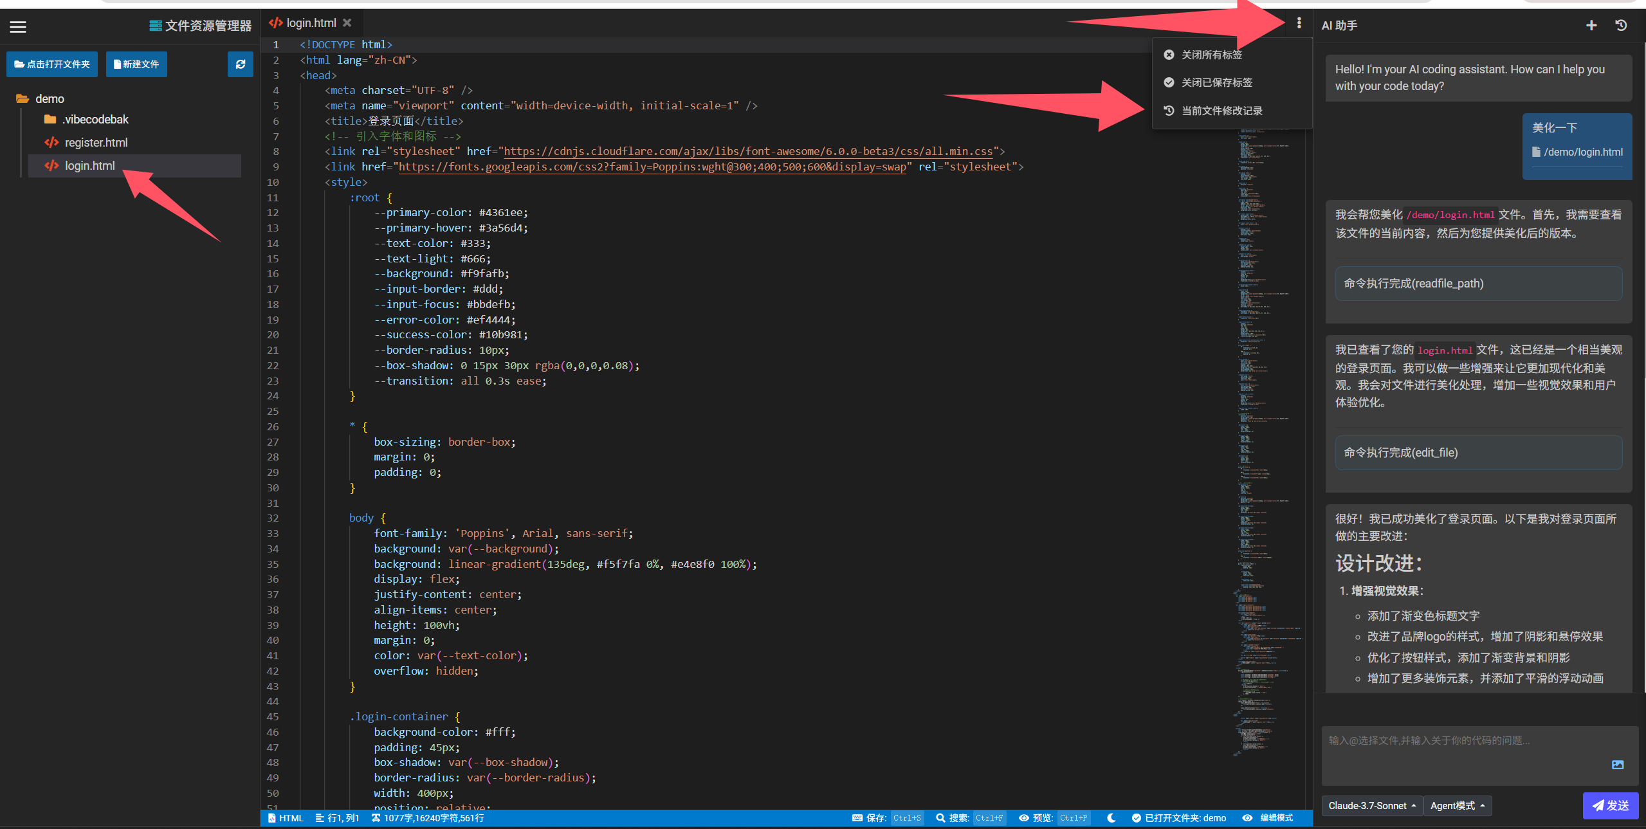Select login.html in the file tree
Screen dimensions: 1646x829
tap(135, 166)
